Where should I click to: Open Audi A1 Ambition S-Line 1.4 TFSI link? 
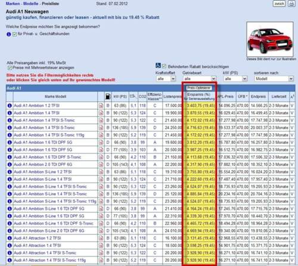click(42, 179)
